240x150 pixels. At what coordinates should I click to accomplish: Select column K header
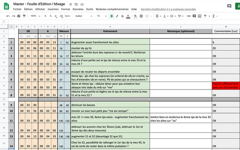[110, 27]
